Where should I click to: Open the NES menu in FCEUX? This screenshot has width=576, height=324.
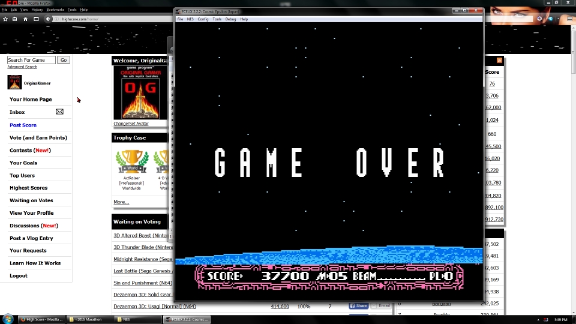coord(190,19)
